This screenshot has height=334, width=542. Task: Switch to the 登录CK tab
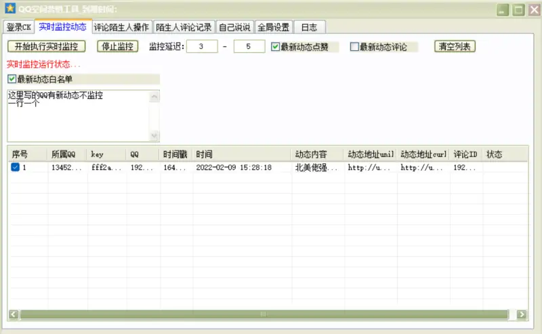[x=18, y=27]
